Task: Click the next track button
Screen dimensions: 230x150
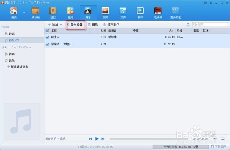Action: (x=103, y=139)
